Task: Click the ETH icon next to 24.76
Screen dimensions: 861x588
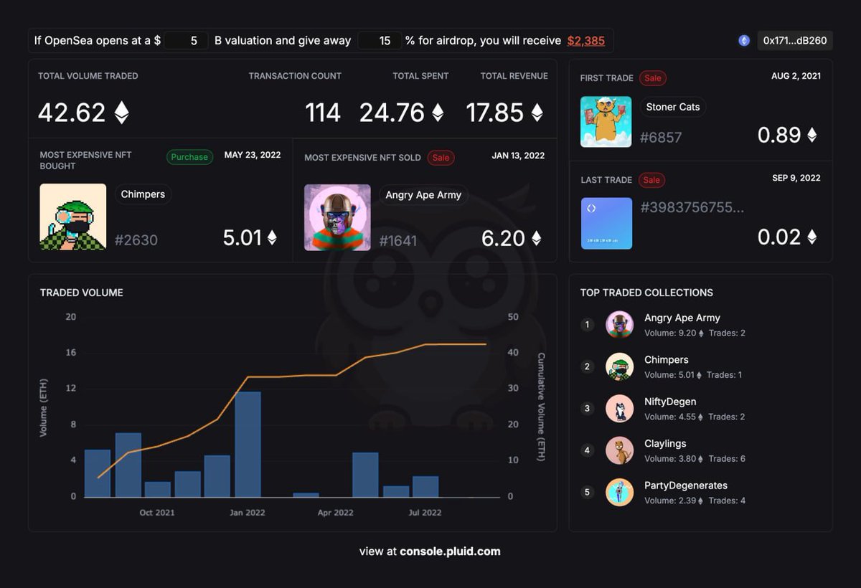Action: coord(437,113)
